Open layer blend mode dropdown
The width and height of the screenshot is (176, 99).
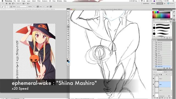158,72
